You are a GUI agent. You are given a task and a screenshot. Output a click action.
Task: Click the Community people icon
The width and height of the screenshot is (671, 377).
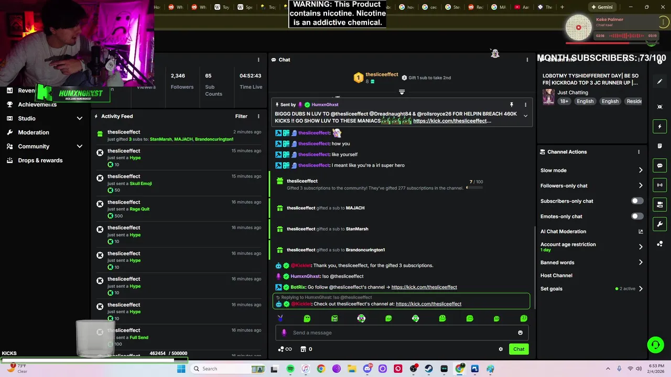(9, 147)
